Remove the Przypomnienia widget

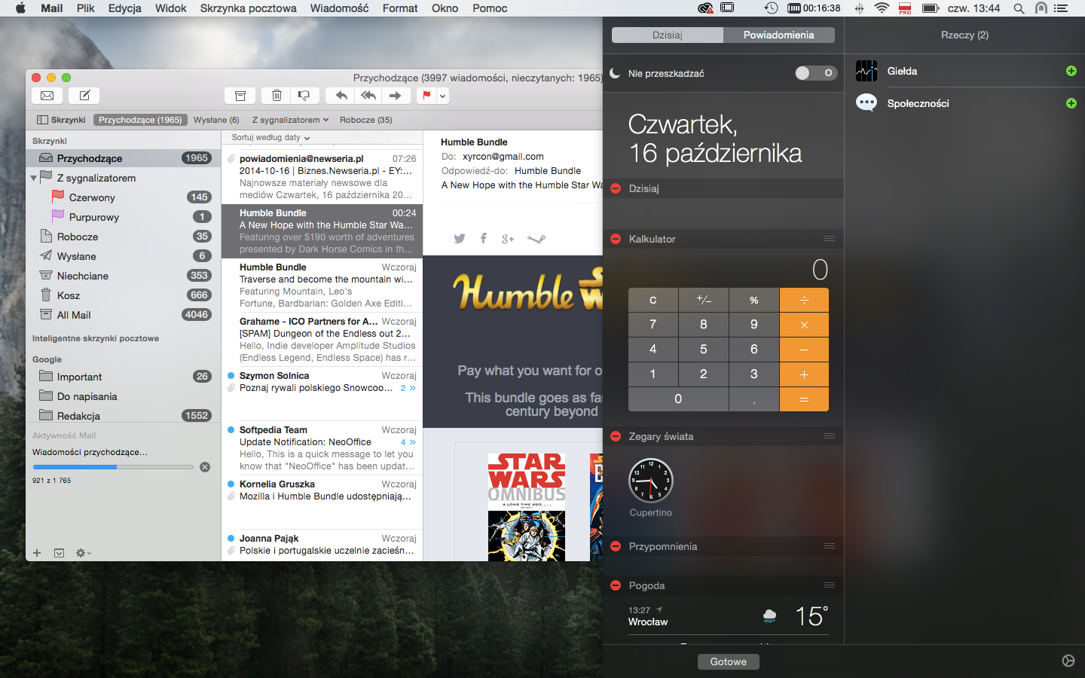[x=616, y=546]
